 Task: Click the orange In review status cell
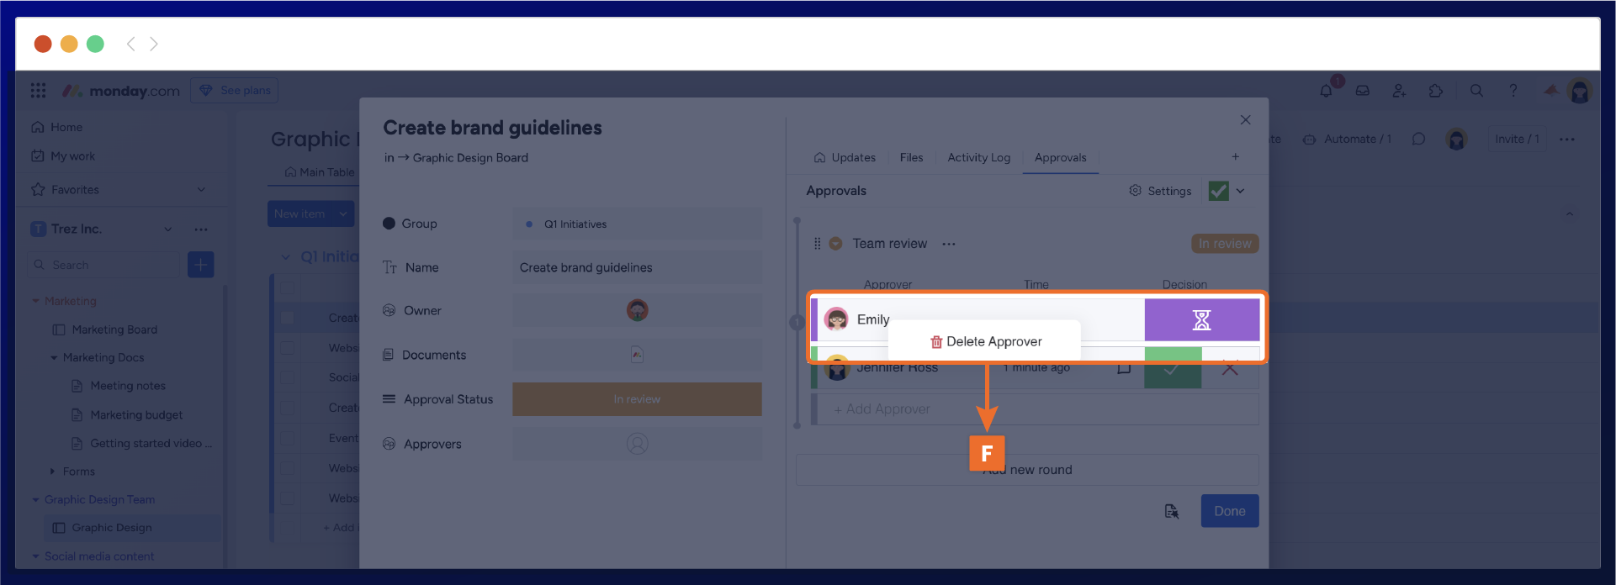click(637, 399)
